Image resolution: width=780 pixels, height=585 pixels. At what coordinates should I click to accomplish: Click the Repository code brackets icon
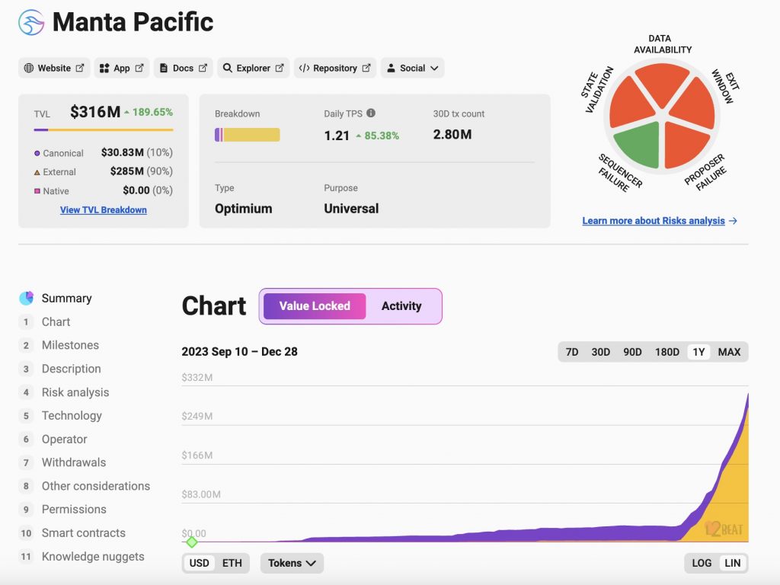[304, 68]
